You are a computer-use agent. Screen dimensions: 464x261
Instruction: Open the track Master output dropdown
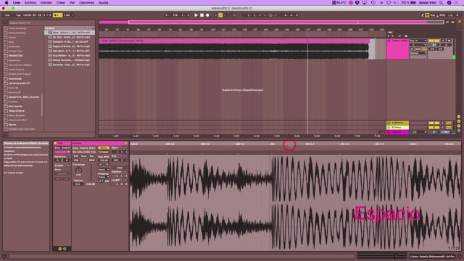[x=418, y=53]
